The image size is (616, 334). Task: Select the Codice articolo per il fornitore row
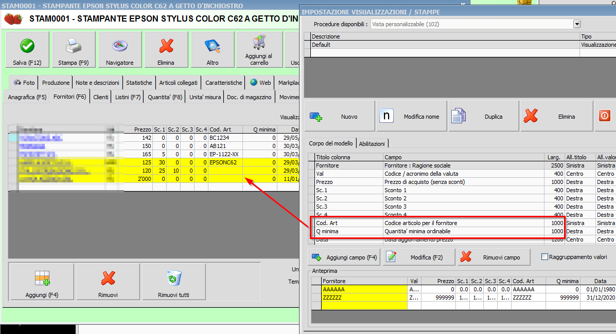click(463, 223)
